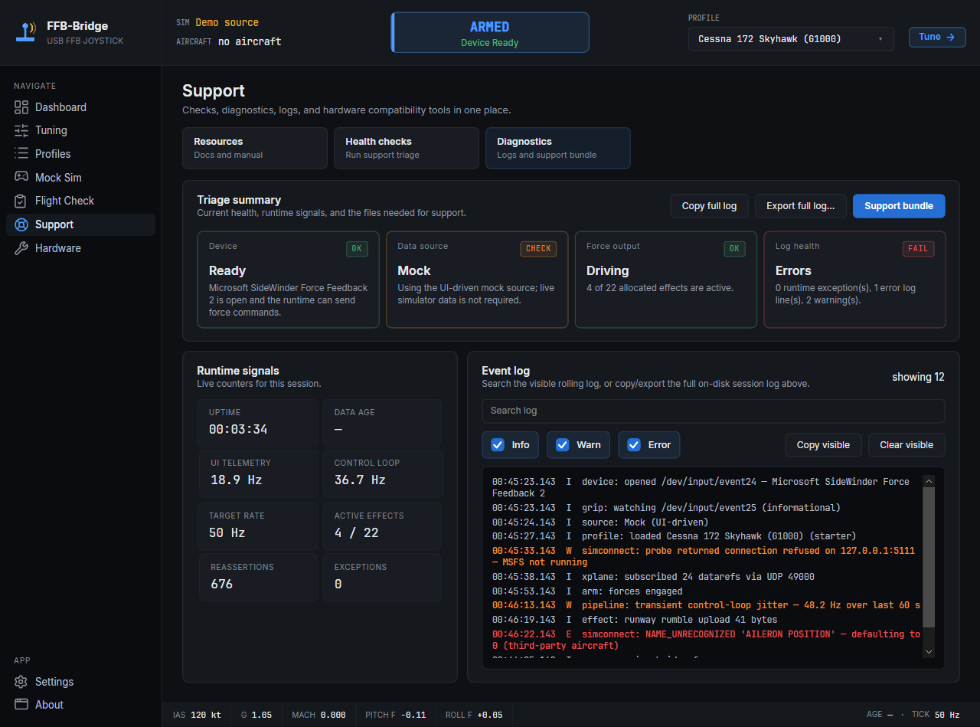This screenshot has height=727, width=980.
Task: Switch to the Diagnostics tab
Action: 558,148
